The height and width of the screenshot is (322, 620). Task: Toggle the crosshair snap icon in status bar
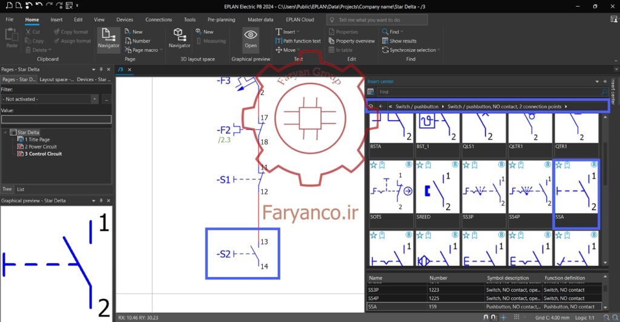pyautogui.click(x=503, y=317)
